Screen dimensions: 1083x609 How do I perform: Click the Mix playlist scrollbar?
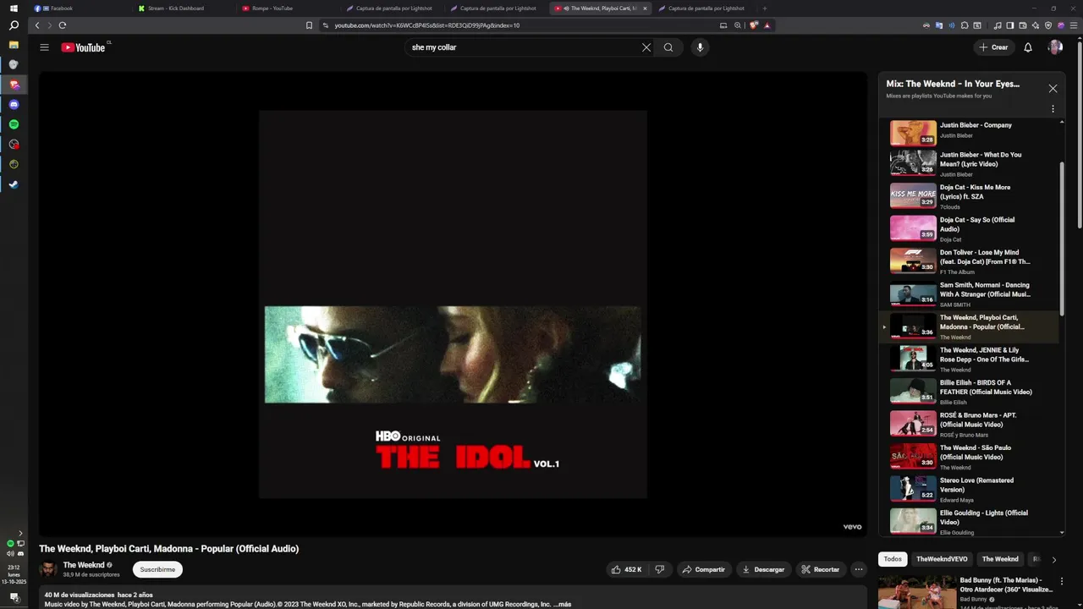click(1062, 239)
